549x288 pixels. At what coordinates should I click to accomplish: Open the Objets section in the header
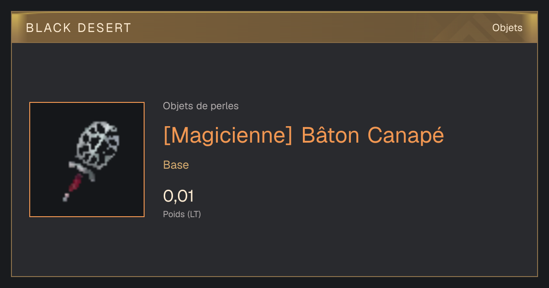point(507,28)
